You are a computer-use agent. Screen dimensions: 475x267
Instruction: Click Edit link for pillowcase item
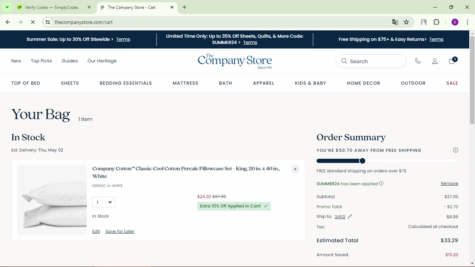(96, 232)
